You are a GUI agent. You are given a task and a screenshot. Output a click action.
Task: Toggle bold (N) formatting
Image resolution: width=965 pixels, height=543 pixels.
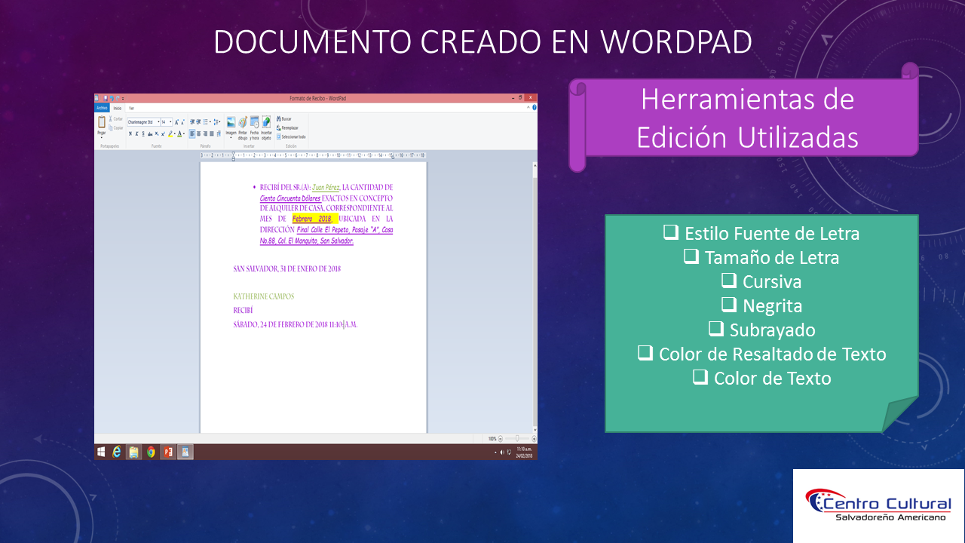point(130,133)
